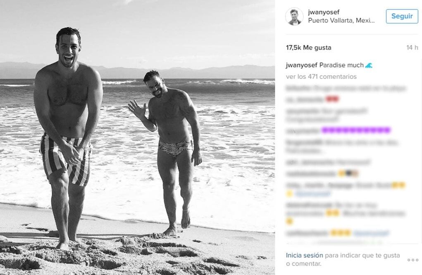Click the Inicia sesión link

(304, 255)
